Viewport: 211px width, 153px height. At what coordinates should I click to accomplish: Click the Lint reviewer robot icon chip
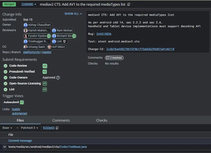pyautogui.click(x=60, y=41)
